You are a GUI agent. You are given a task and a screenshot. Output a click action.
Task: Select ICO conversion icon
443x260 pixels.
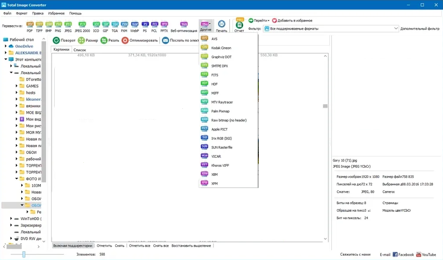pyautogui.click(x=96, y=26)
